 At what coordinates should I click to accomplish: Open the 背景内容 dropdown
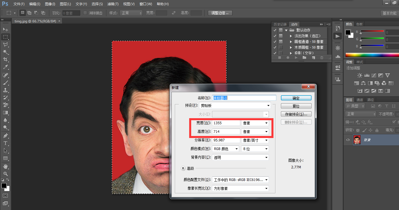(240, 157)
